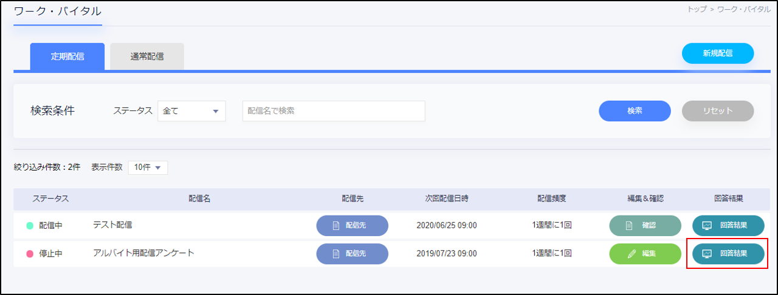Click monitor icon in テスト配信 row's 回答結果 button
778x295 pixels.
pos(707,225)
